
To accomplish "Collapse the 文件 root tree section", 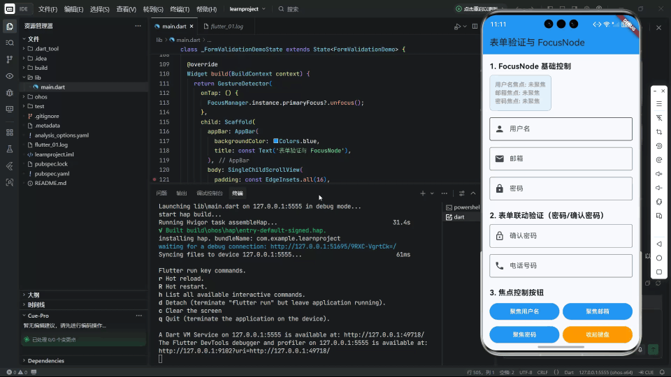I will click(24, 39).
